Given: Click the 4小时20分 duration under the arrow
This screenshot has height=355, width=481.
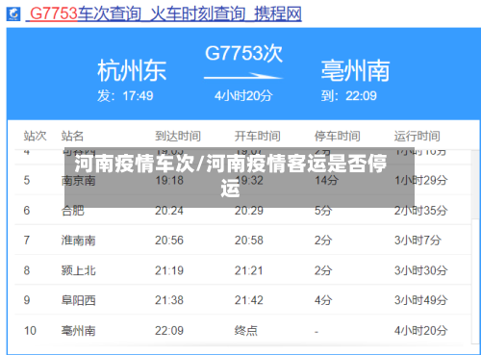Looking at the screenshot, I should point(243,95).
